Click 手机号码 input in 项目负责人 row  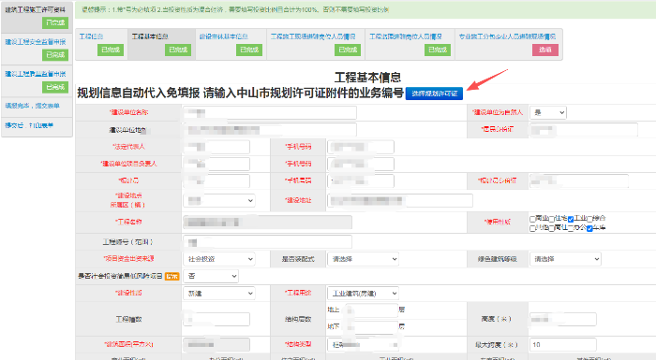point(361,164)
